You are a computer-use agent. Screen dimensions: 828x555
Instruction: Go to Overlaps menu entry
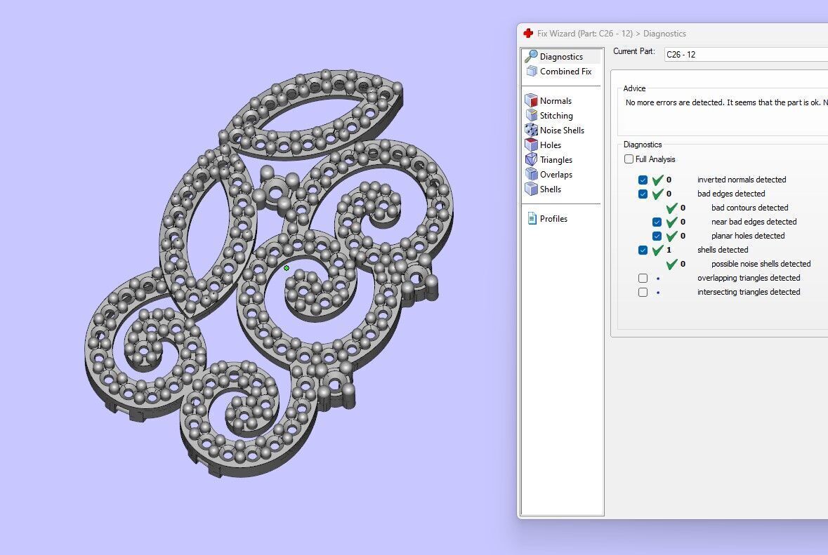pyautogui.click(x=556, y=175)
